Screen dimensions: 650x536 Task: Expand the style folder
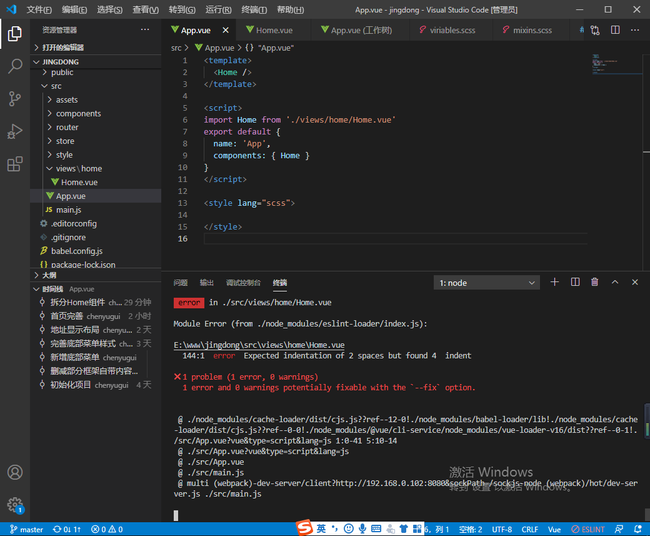point(96,154)
